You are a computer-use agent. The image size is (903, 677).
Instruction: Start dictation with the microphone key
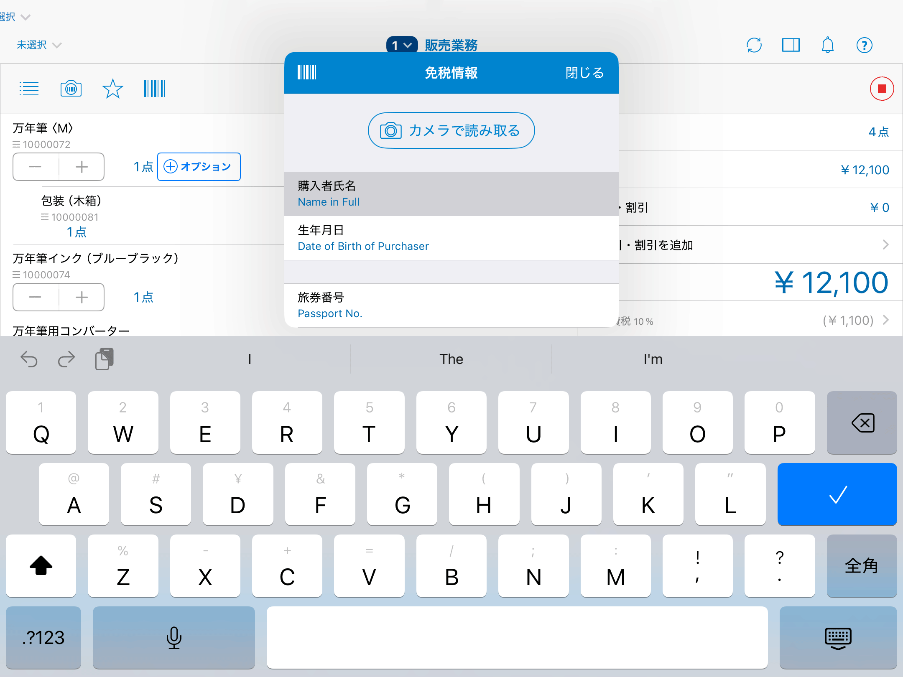point(174,638)
